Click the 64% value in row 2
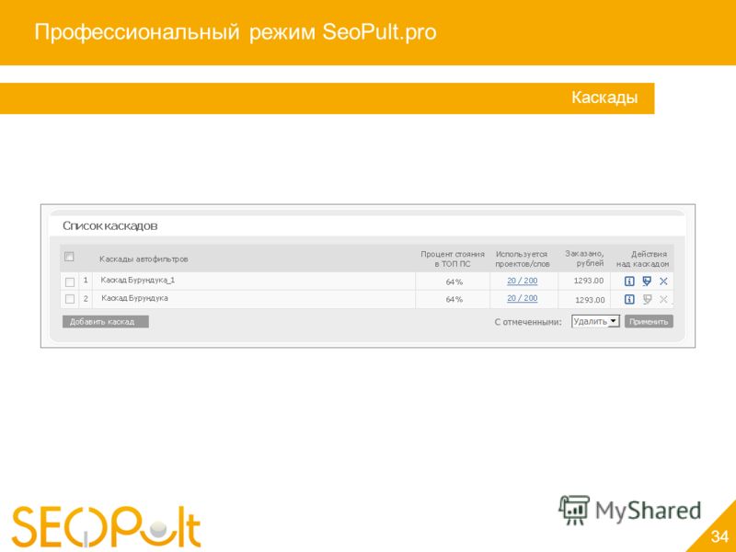The width and height of the screenshot is (736, 552). (454, 299)
